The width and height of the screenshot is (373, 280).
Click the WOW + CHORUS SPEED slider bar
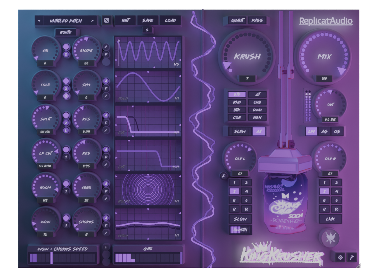[x=62, y=258]
